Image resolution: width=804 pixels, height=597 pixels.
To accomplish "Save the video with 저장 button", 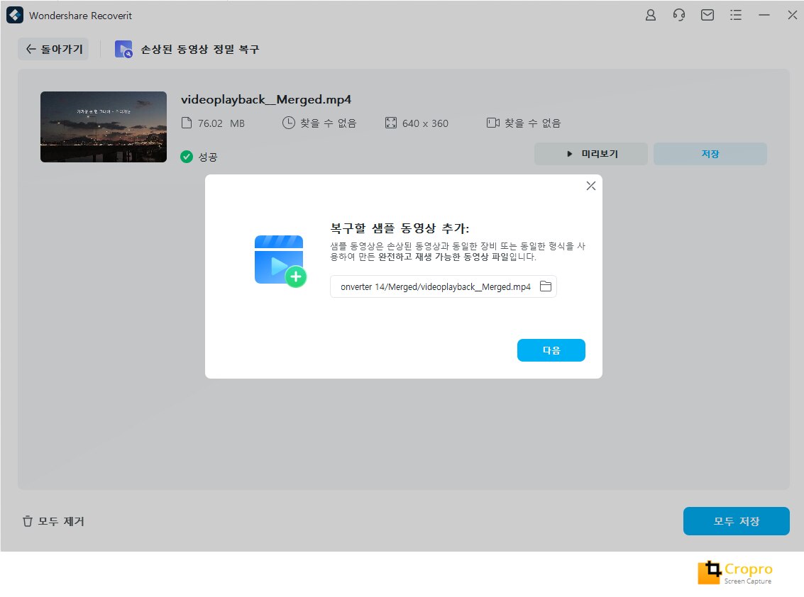I will pyautogui.click(x=710, y=154).
